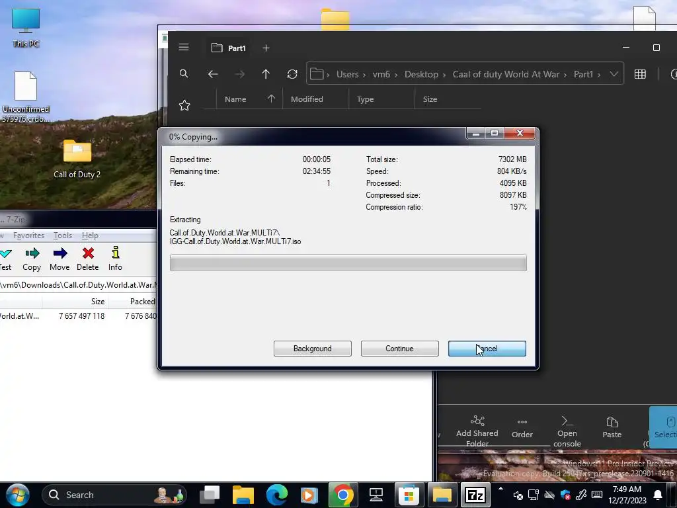Go up one folder level
677x508 pixels.
[x=266, y=74]
